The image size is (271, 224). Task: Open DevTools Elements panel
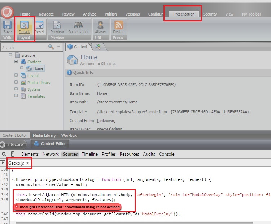(x=30, y=154)
